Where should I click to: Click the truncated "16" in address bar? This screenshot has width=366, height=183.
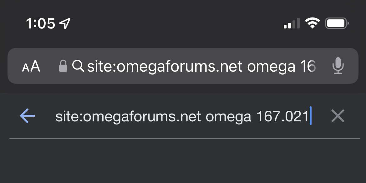tap(307, 66)
